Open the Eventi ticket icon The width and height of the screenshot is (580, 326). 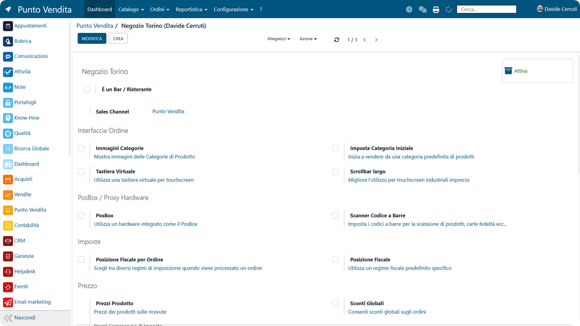tap(8, 287)
